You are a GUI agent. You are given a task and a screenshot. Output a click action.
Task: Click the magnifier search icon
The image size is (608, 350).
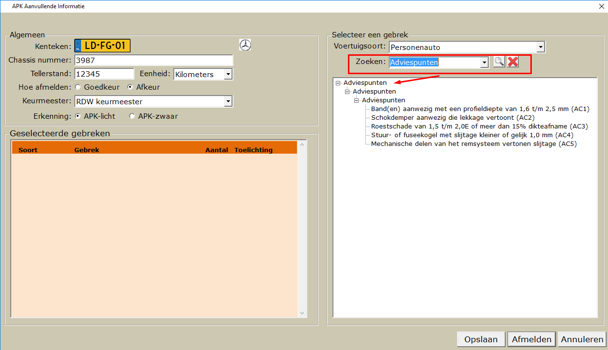click(x=499, y=62)
